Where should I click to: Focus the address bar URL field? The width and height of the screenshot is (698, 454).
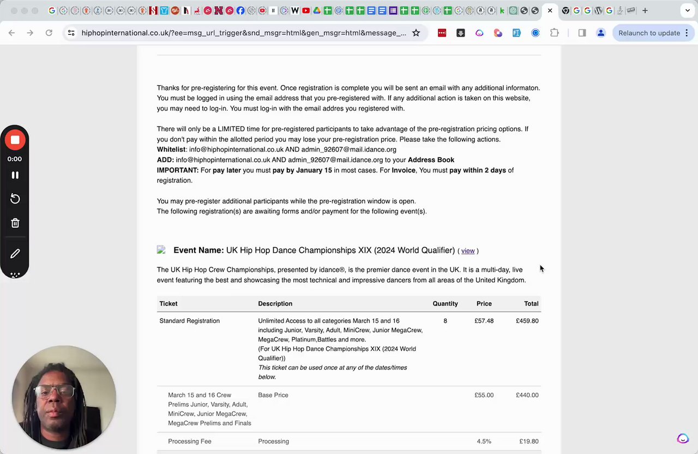(x=244, y=33)
